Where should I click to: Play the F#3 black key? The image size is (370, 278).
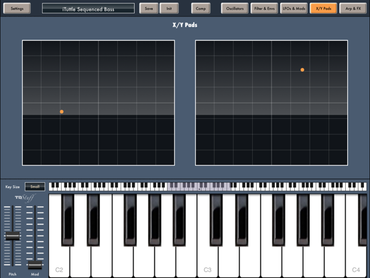(x=278, y=220)
